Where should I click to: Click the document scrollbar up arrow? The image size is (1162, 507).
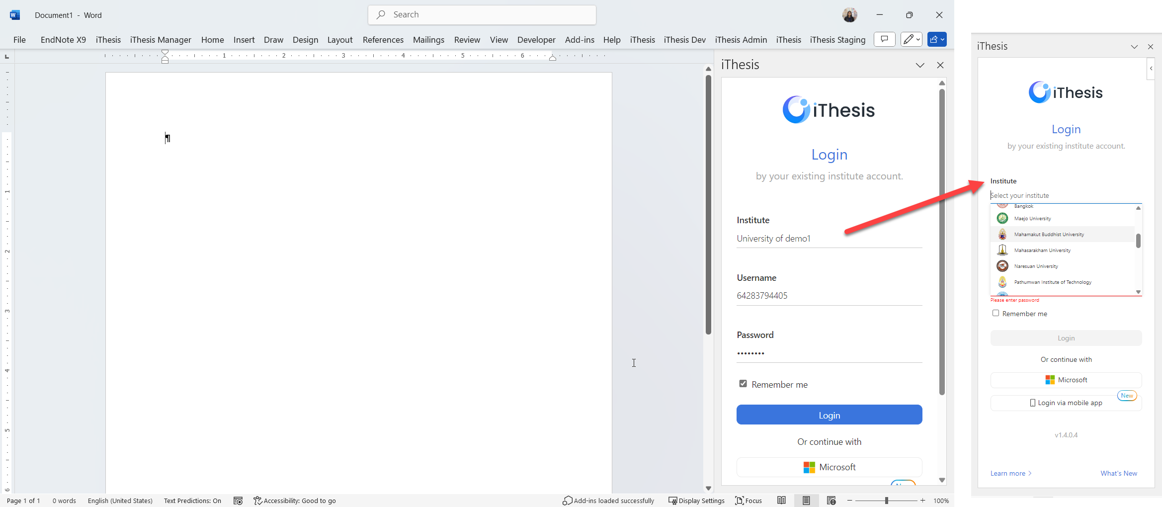click(x=708, y=69)
